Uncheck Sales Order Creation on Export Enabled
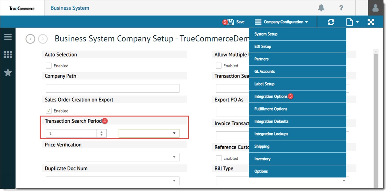 pos(49,111)
